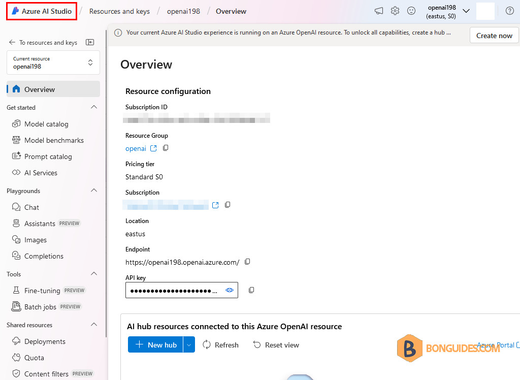
Task: Open Fine-tuning tool
Action: (49, 291)
